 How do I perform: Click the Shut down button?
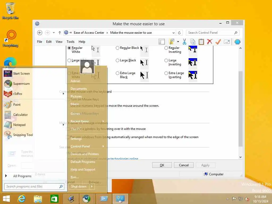click(x=79, y=186)
